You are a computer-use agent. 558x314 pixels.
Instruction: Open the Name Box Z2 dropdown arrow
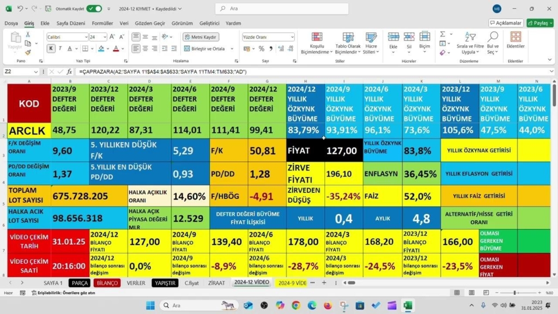coord(35,71)
